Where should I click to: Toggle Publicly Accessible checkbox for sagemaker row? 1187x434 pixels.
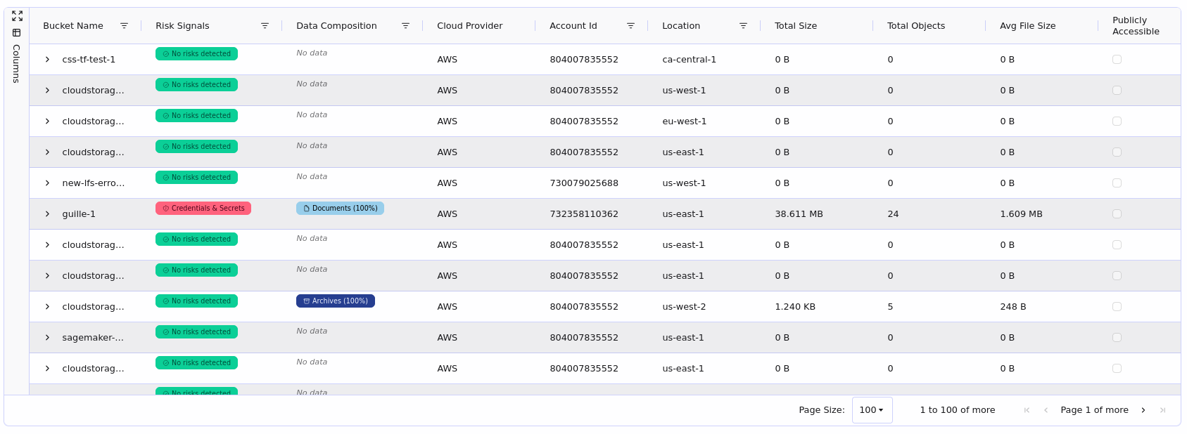pyautogui.click(x=1117, y=338)
